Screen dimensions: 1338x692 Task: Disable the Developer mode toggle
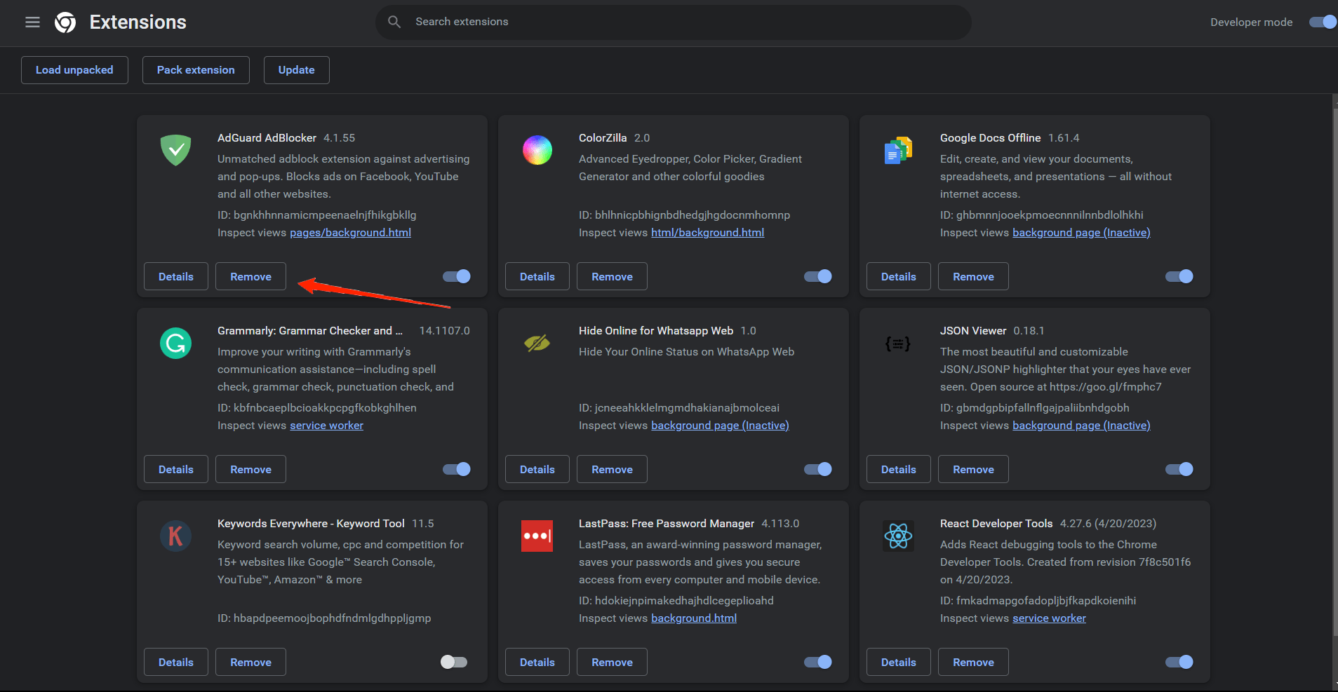tap(1322, 22)
